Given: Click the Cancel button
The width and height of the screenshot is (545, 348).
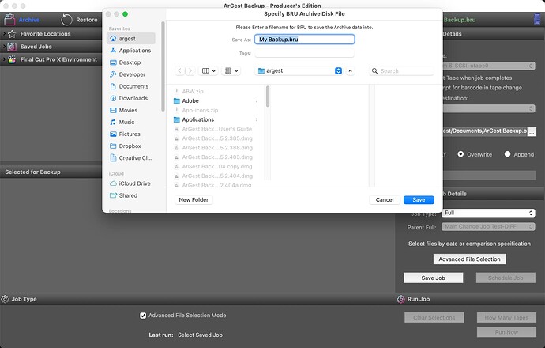Looking at the screenshot, I should pos(385,200).
